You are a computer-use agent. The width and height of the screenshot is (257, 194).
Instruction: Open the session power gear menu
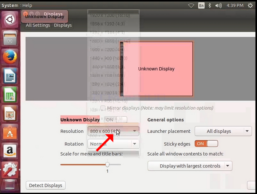[250, 6]
